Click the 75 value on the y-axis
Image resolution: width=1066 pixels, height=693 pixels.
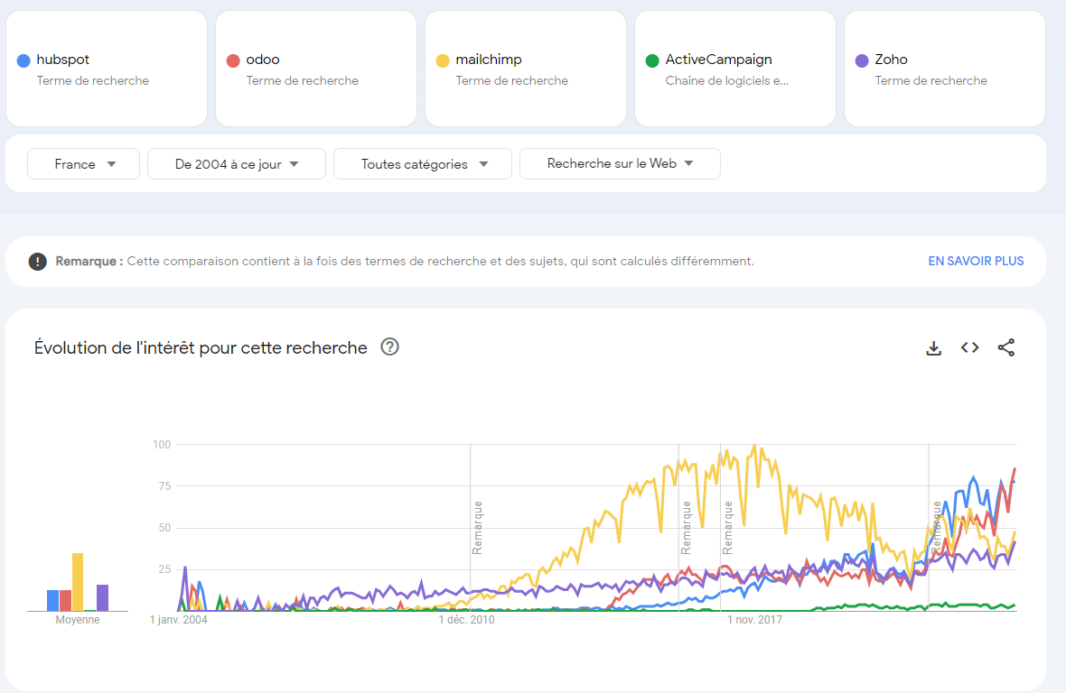point(164,486)
